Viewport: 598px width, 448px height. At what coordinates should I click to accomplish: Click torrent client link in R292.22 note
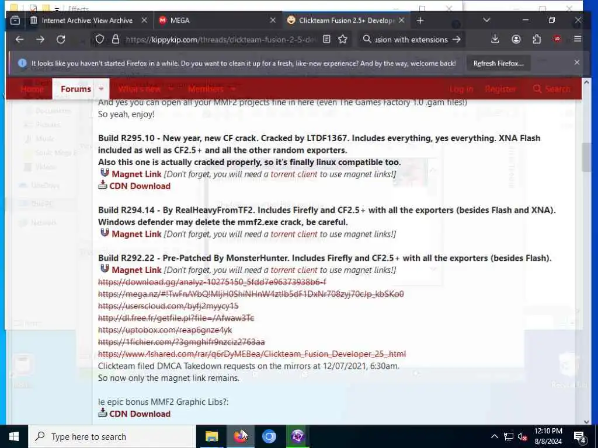294,269
